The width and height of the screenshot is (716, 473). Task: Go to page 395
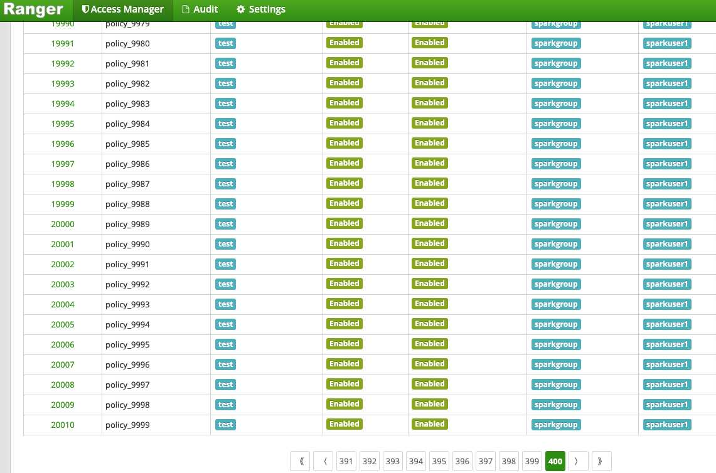(439, 461)
